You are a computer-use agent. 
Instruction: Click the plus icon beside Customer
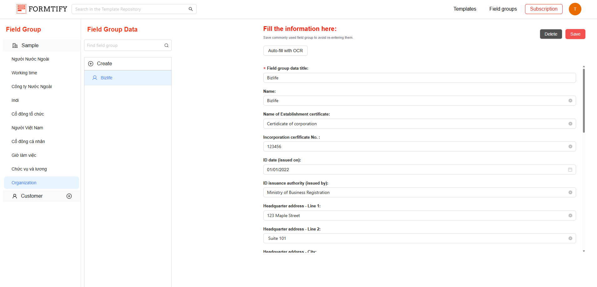(69, 196)
